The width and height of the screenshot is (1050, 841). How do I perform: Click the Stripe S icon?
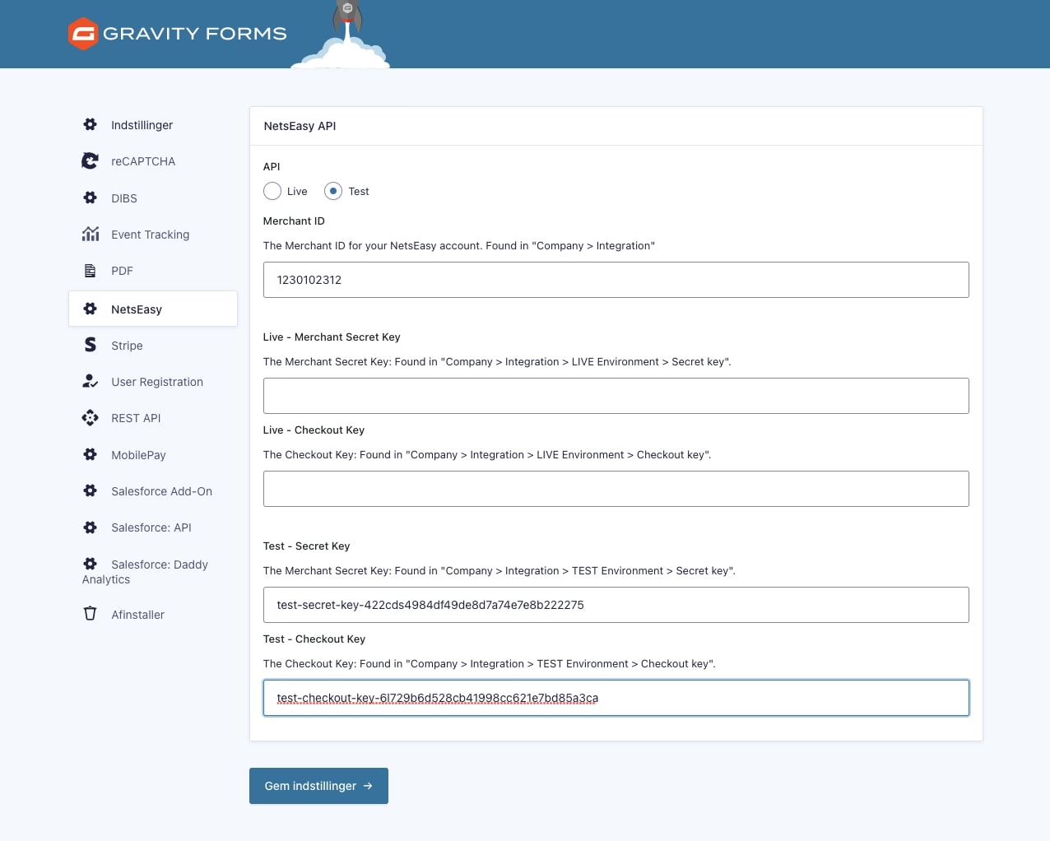tap(91, 345)
